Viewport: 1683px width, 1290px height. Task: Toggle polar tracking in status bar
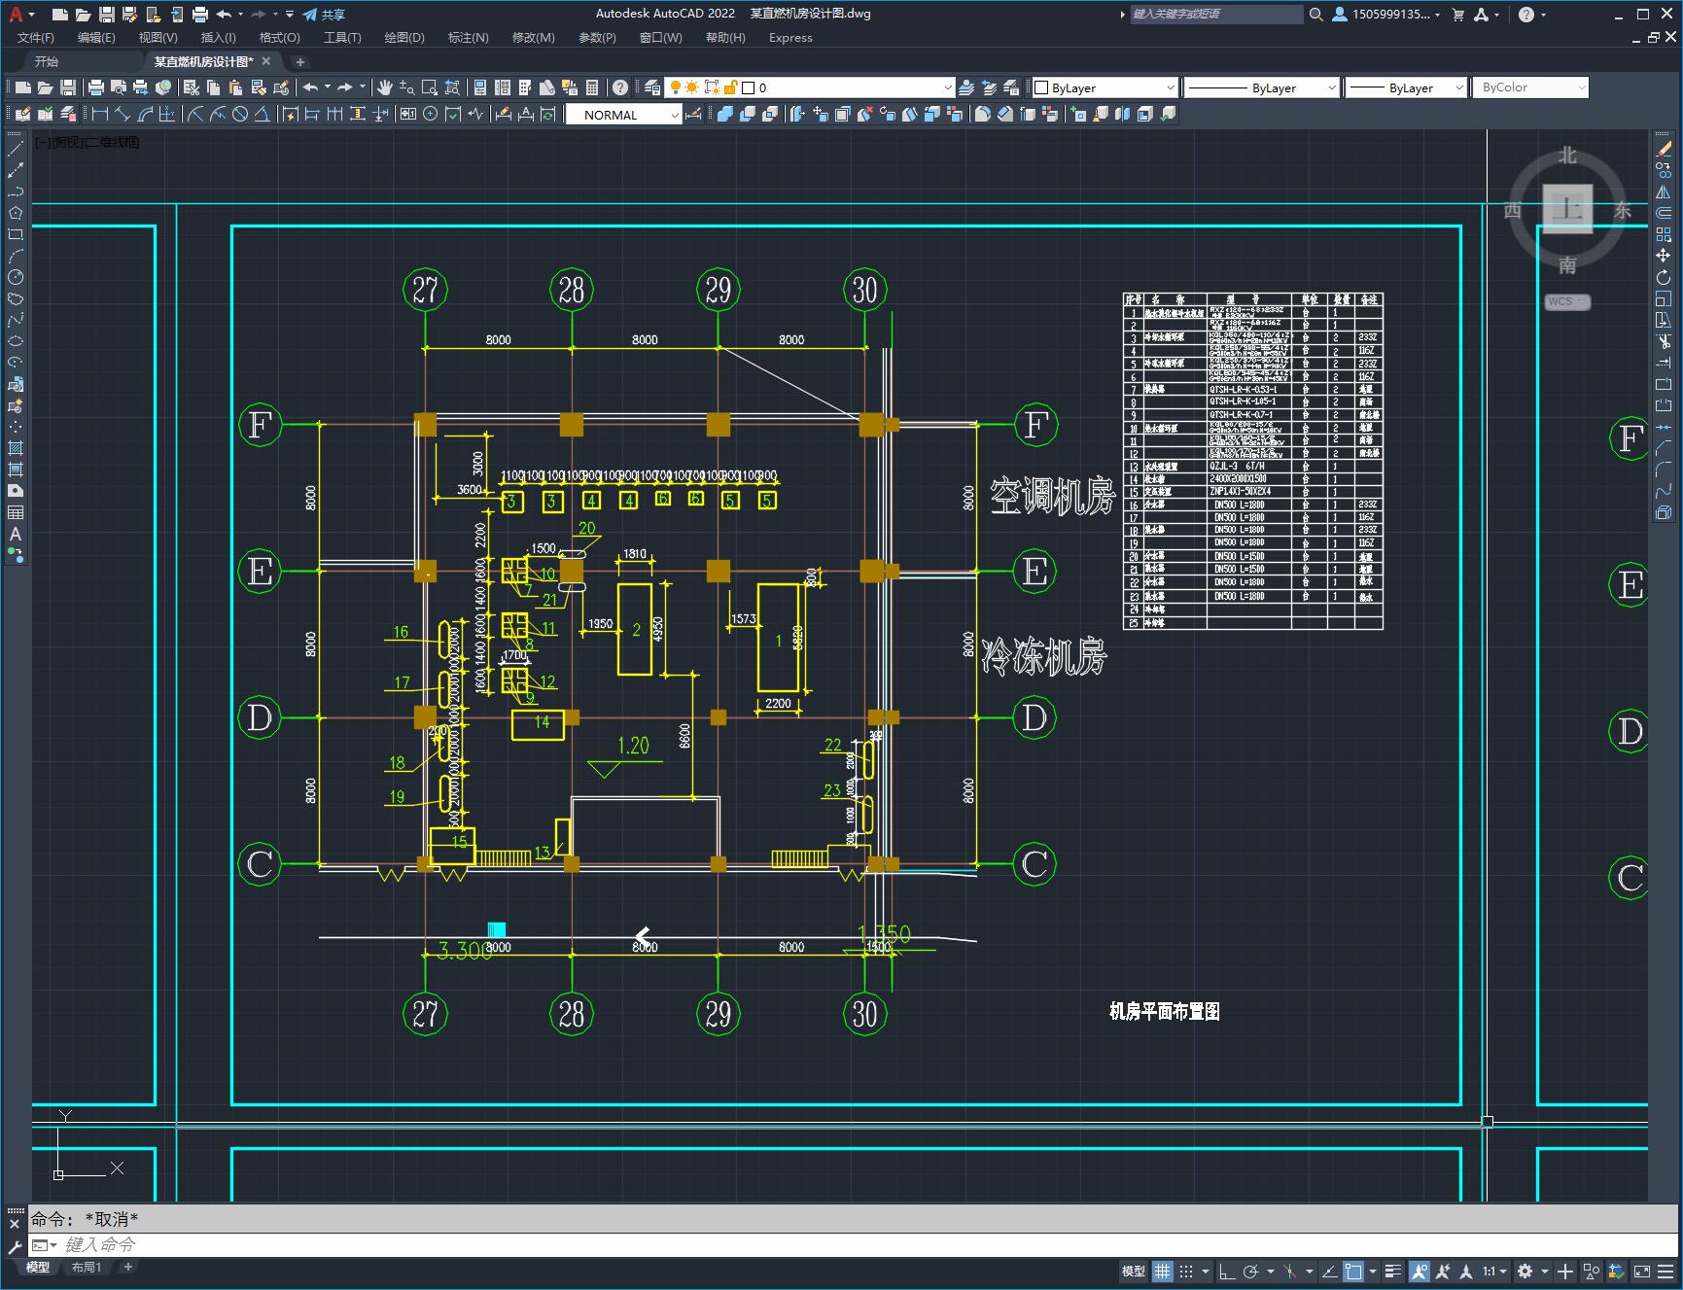1251,1271
